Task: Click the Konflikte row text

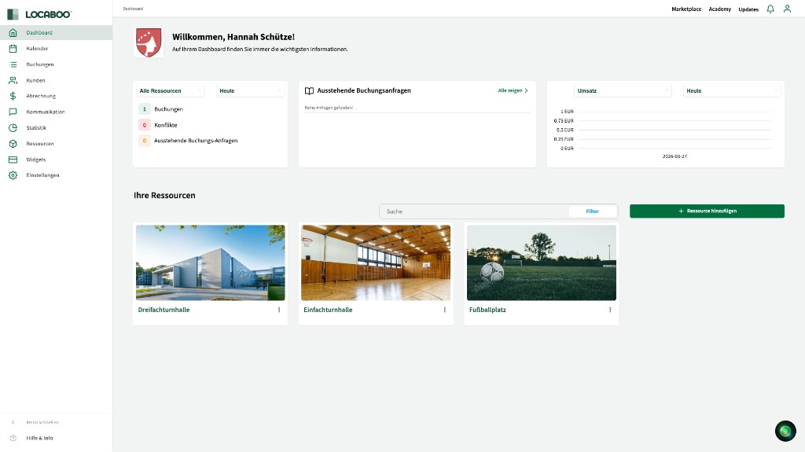Action: [x=165, y=125]
